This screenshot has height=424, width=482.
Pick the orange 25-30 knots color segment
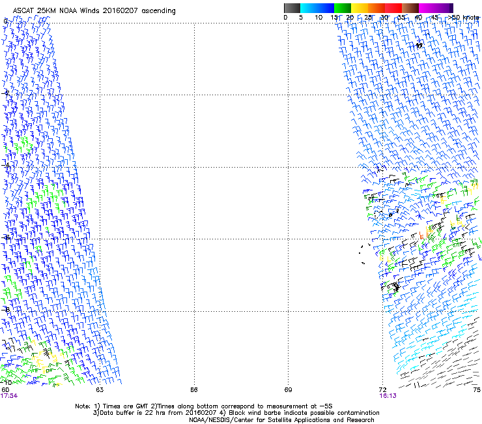coord(376,8)
